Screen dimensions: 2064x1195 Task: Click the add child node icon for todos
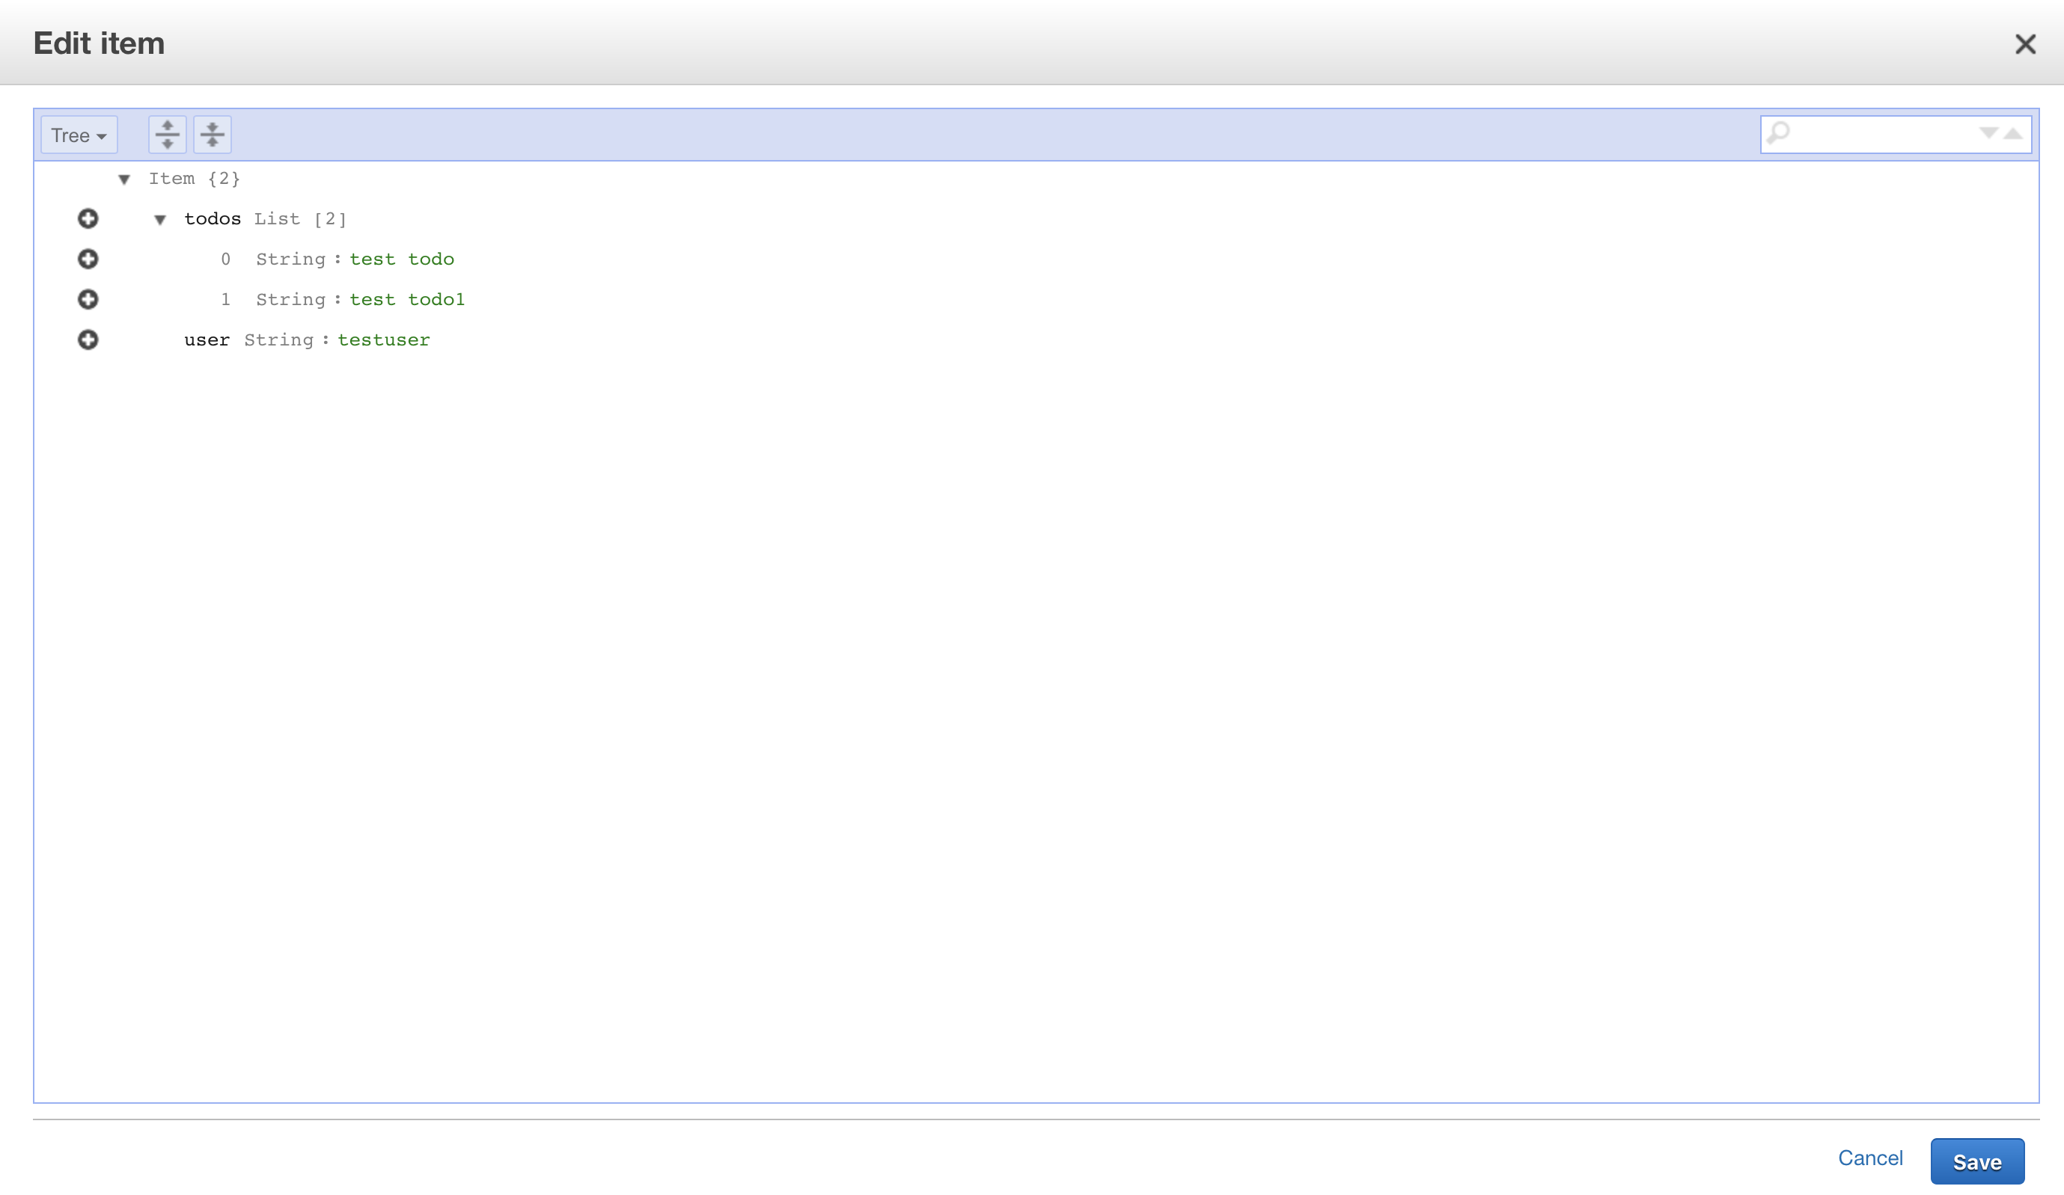tap(88, 218)
